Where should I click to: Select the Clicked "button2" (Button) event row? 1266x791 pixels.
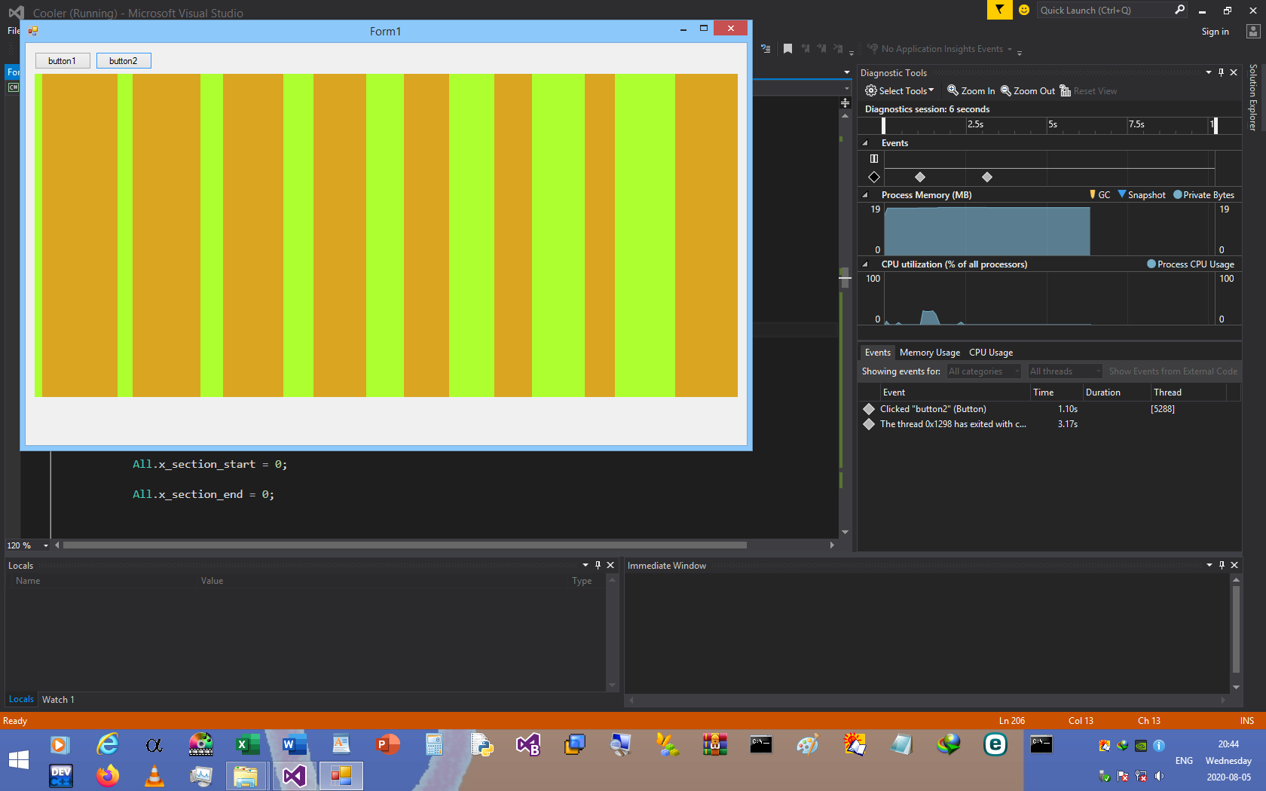click(x=1049, y=409)
